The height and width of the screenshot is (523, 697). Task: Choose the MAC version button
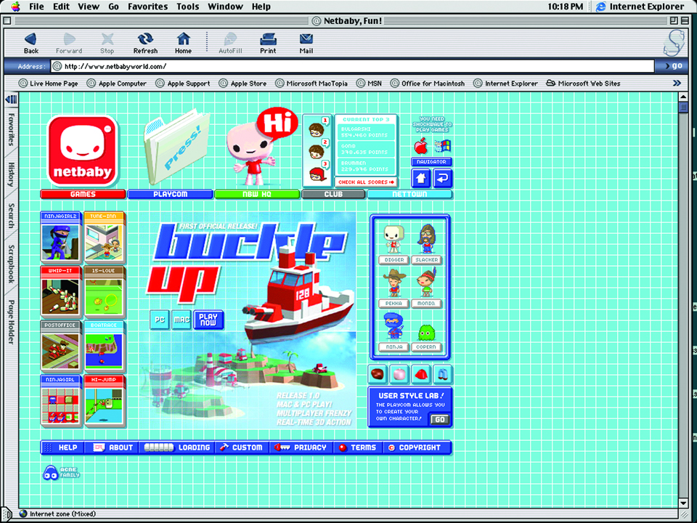[x=182, y=320]
